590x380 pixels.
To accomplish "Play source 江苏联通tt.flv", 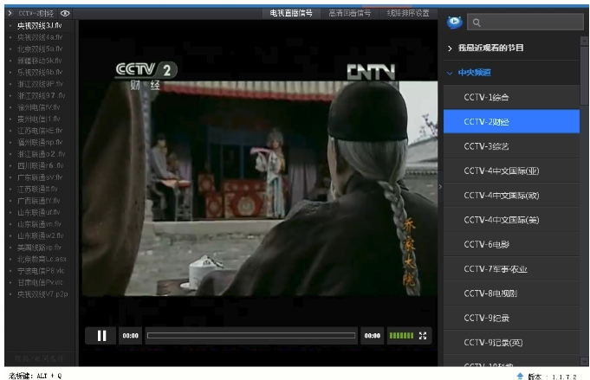I will 37,189.
